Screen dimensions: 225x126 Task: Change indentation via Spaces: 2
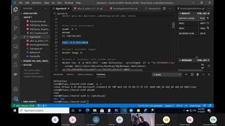pos(169,106)
